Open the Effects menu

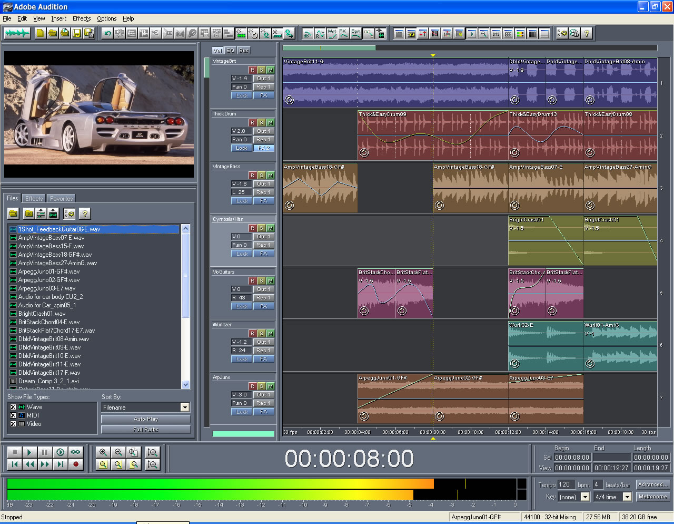(82, 18)
